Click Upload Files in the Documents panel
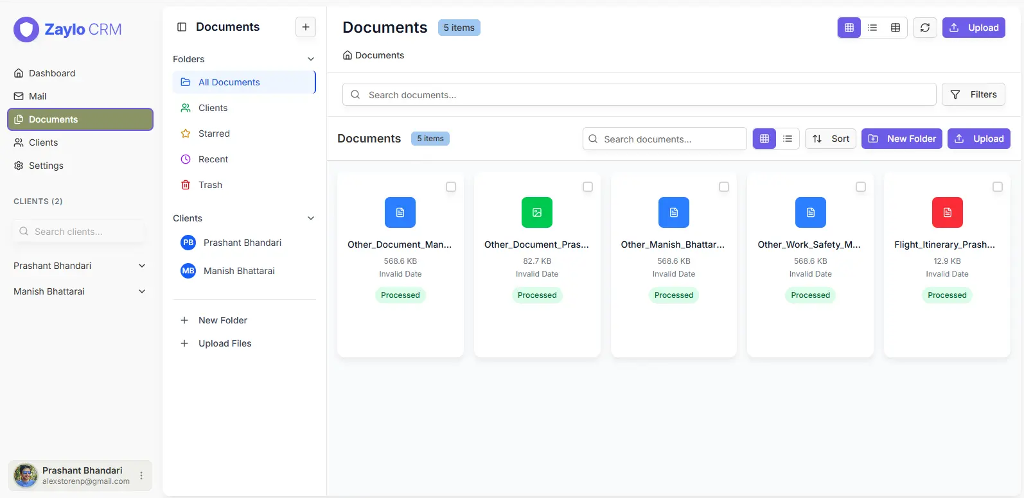The image size is (1024, 498). coord(244,343)
